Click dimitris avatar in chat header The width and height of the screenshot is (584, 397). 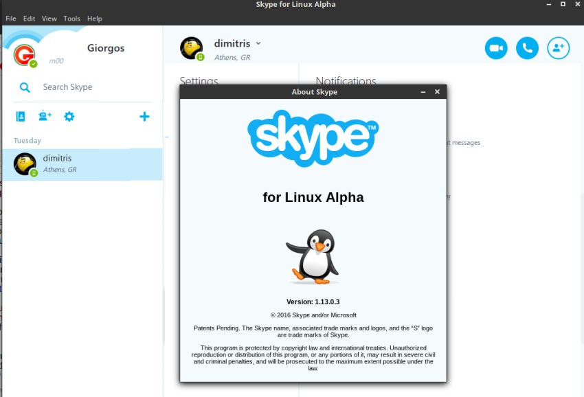tap(192, 48)
